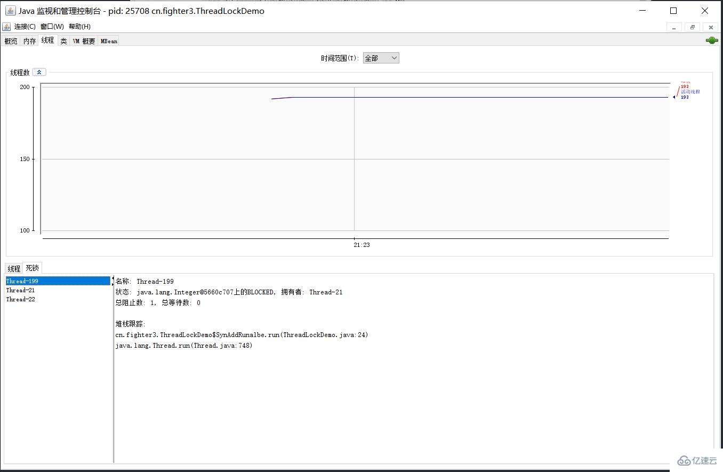The image size is (723, 472).
Task: Click the 总阻止数 statistics line
Action: (158, 303)
